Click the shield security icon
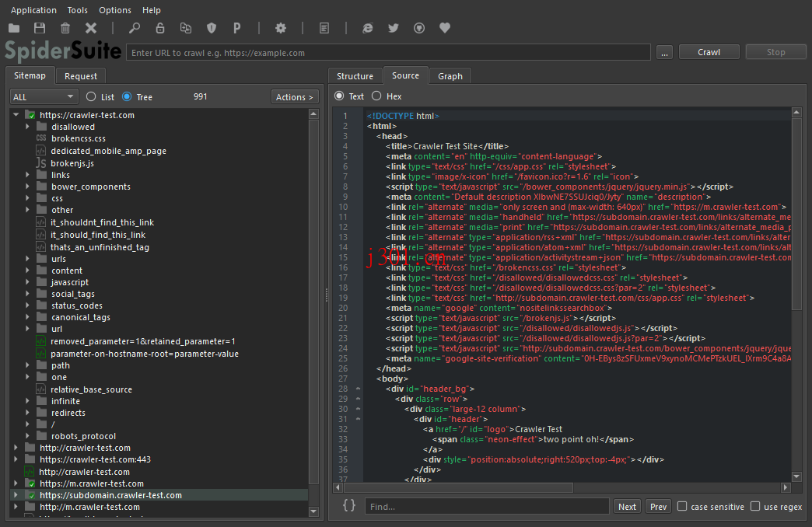The width and height of the screenshot is (812, 527). 211,28
